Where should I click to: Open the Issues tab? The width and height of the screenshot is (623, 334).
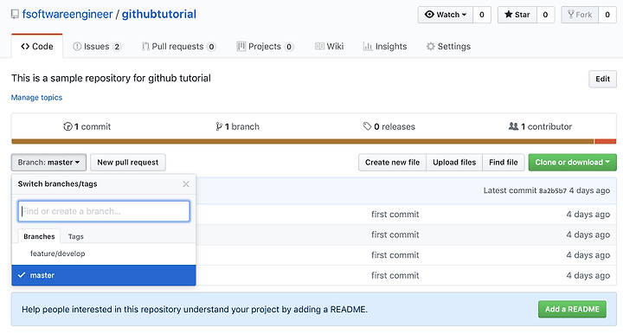(x=97, y=47)
